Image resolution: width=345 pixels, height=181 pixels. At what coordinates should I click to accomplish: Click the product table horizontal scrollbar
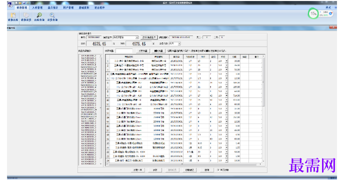(183, 164)
